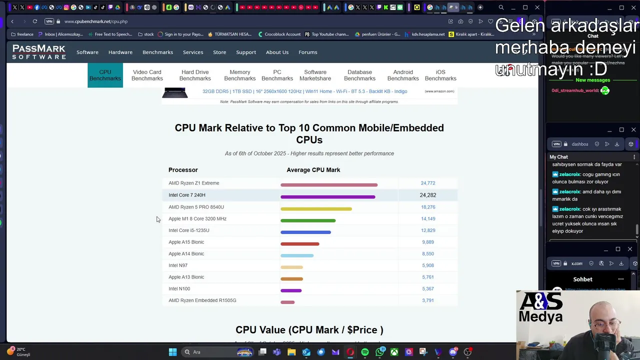Open Crocoblock Account bookmark
640x360 pixels.
(279, 34)
